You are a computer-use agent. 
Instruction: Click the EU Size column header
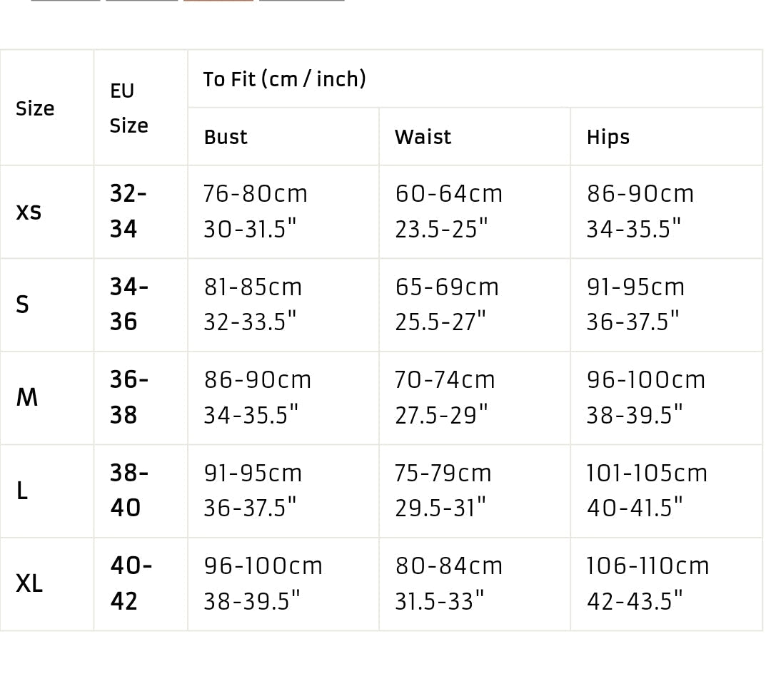pos(128,108)
